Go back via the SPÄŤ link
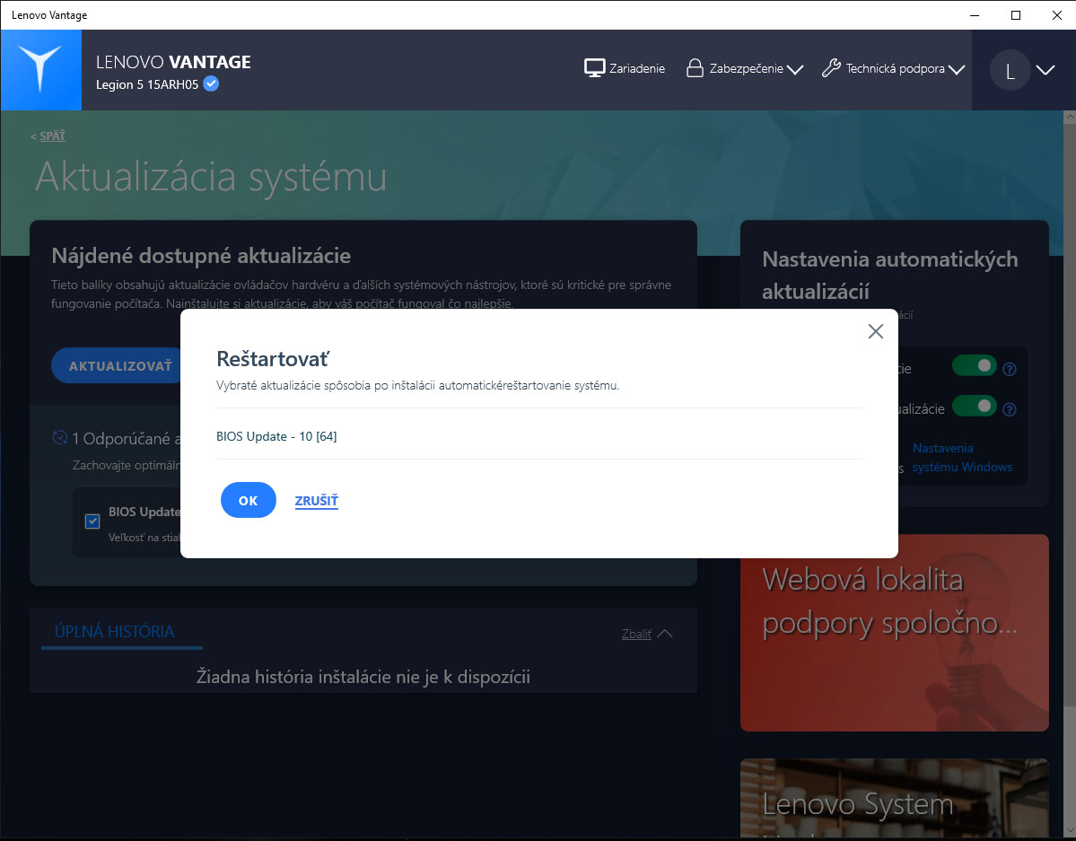 52,136
